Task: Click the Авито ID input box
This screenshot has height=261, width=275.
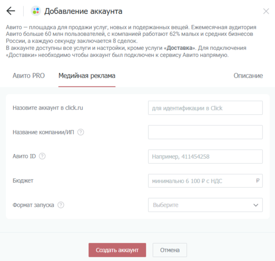Action: (205, 157)
